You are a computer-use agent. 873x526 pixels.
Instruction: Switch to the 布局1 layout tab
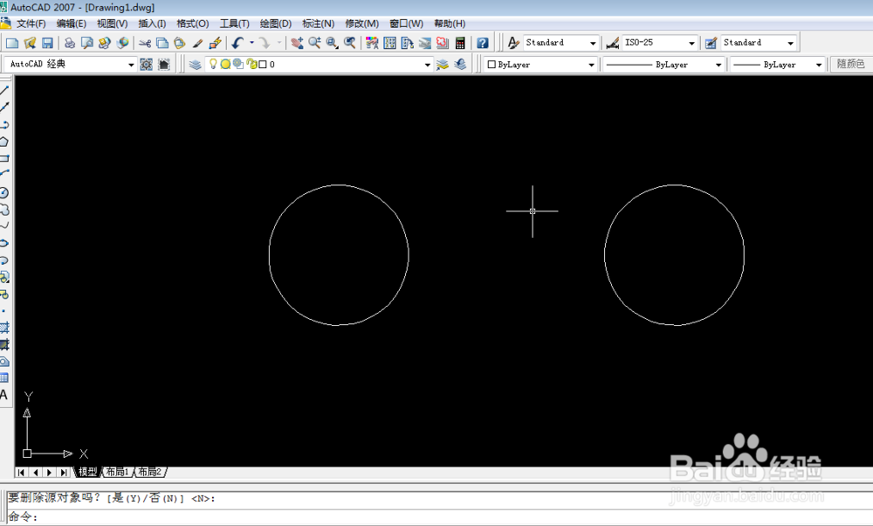click(118, 472)
